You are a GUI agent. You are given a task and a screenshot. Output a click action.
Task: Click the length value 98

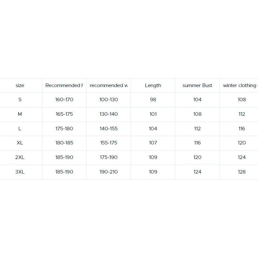153,100
